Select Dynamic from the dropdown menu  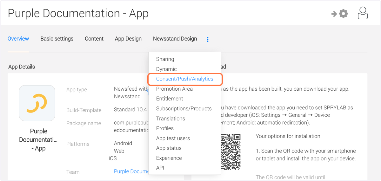tap(166, 69)
